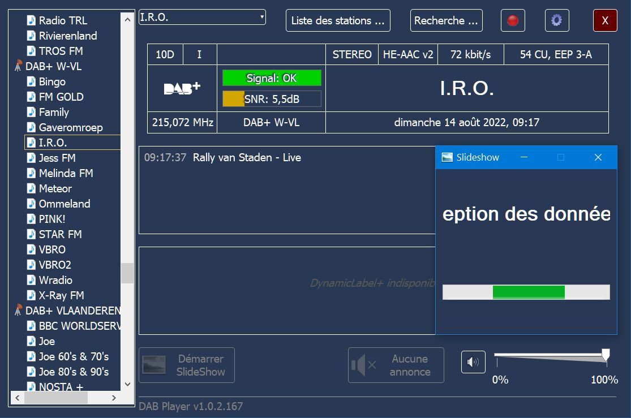The width and height of the screenshot is (631, 418).
Task: Click the Jess FM station icon
Action: click(x=31, y=158)
